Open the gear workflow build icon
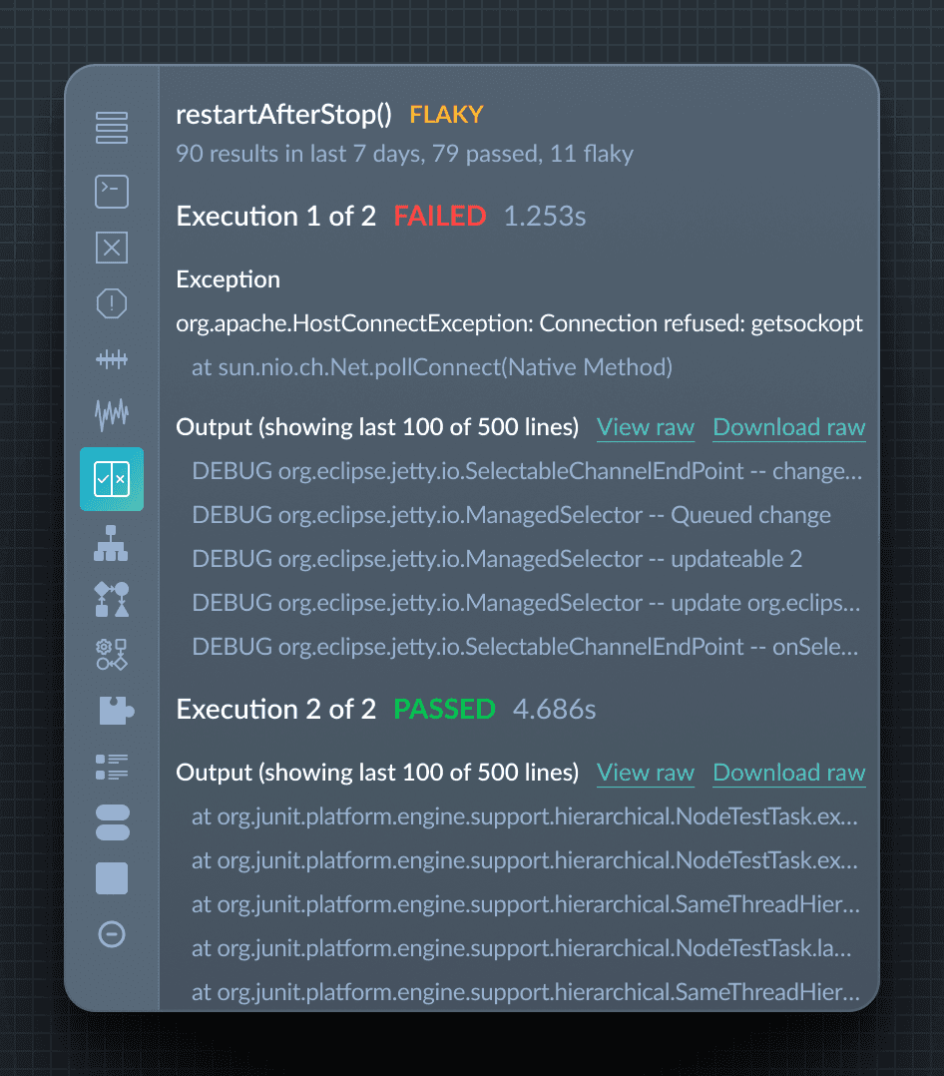 coord(112,655)
